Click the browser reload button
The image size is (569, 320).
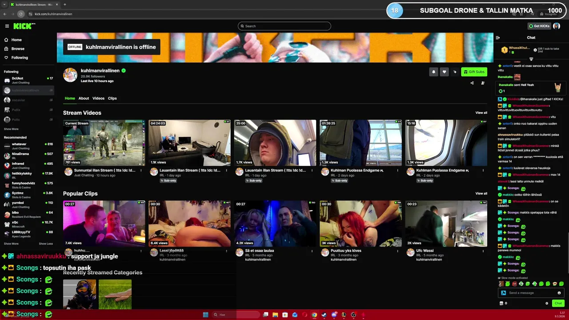(20, 14)
